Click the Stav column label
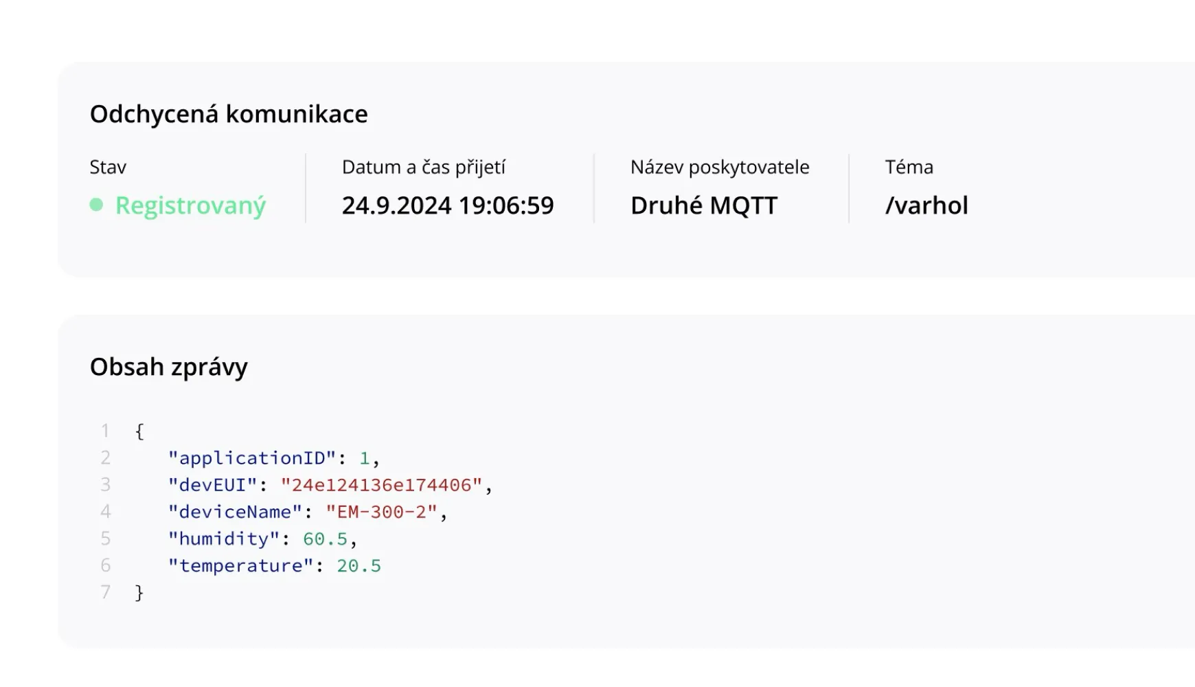This screenshot has height=687, width=1195. pyautogui.click(x=108, y=167)
